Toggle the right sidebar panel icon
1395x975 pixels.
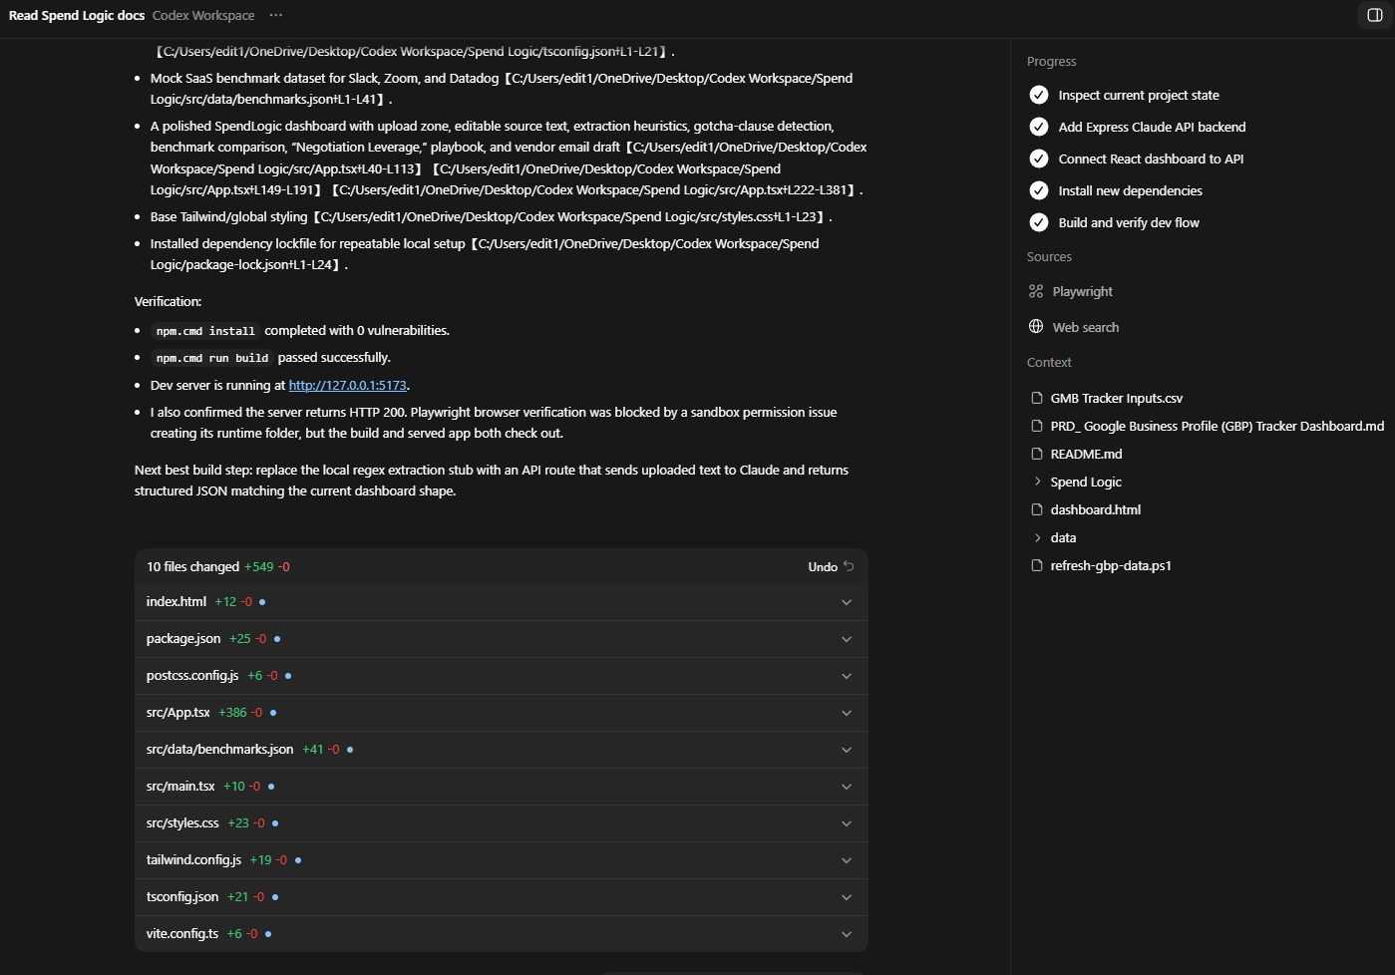pos(1375,15)
